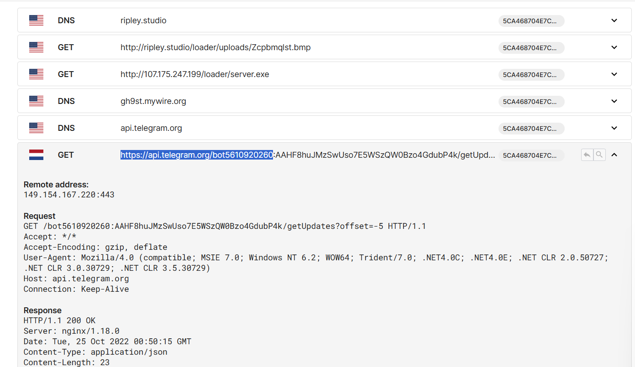Click the Netherlands flag on Telegram GET row
Viewport: 635px width, 367px height.
pos(36,155)
